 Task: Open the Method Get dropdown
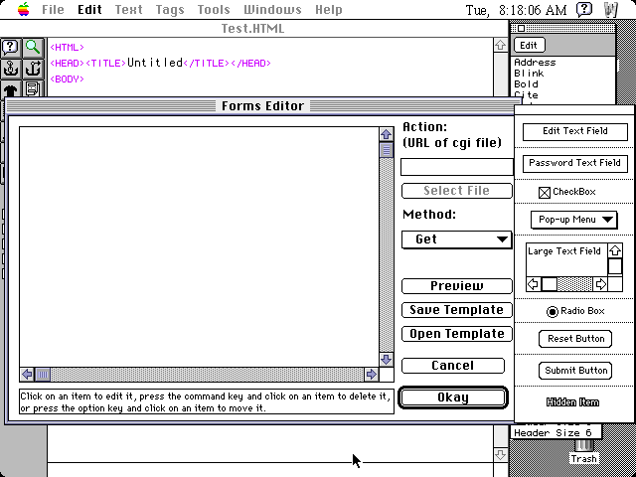(x=456, y=239)
